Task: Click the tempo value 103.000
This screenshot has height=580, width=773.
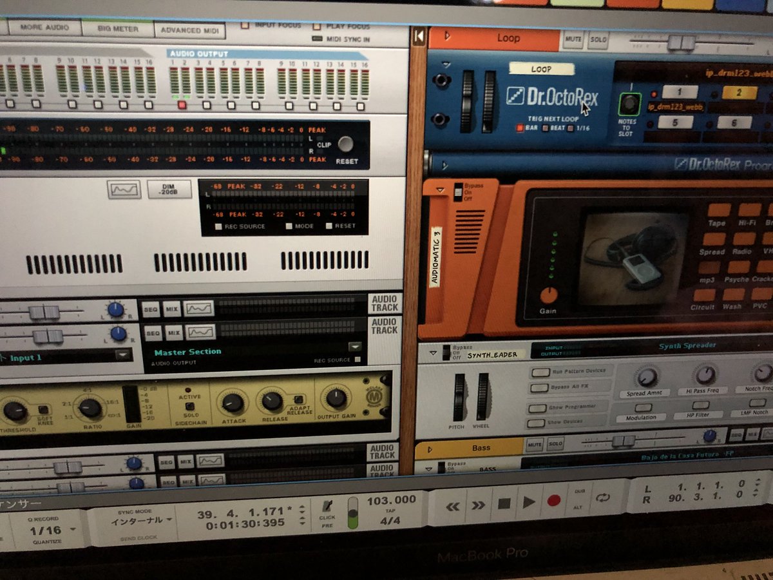Action: 392,501
